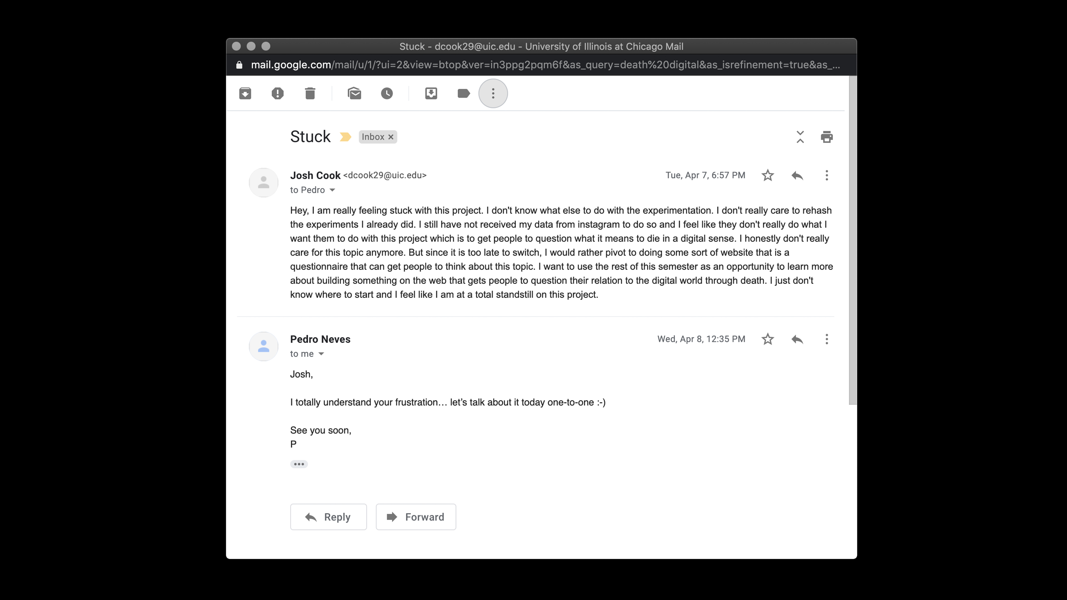Click the vertical scrollbar thumb on the right
This screenshot has height=600, width=1067.
pos(852,240)
